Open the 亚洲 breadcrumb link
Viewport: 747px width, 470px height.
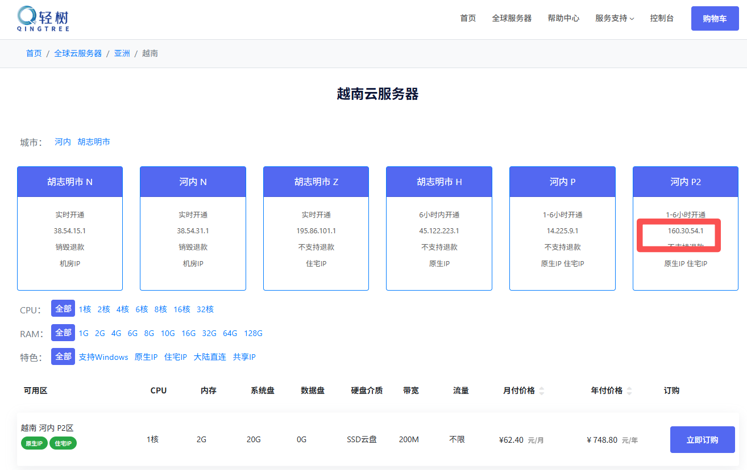click(x=122, y=53)
